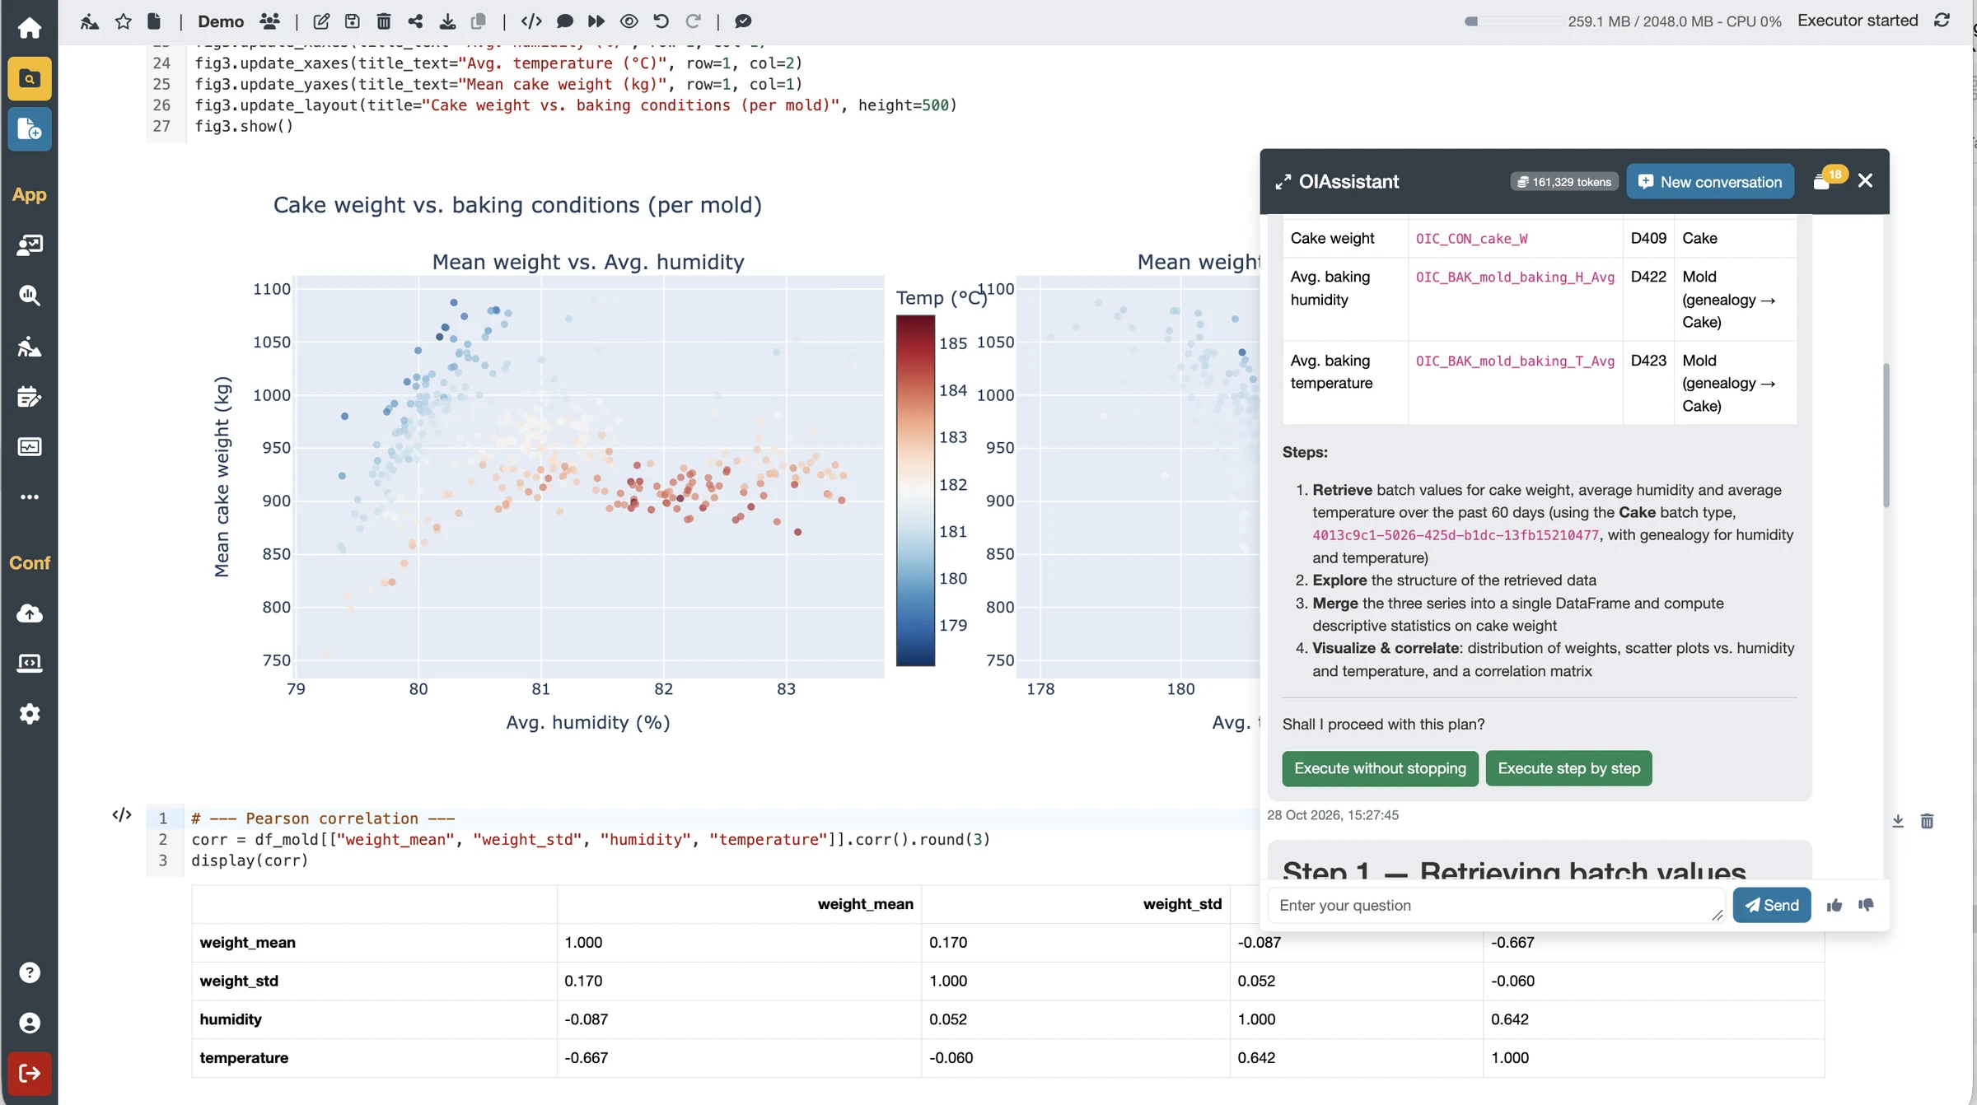Click the comment bubble toolbar icon

[x=565, y=21]
